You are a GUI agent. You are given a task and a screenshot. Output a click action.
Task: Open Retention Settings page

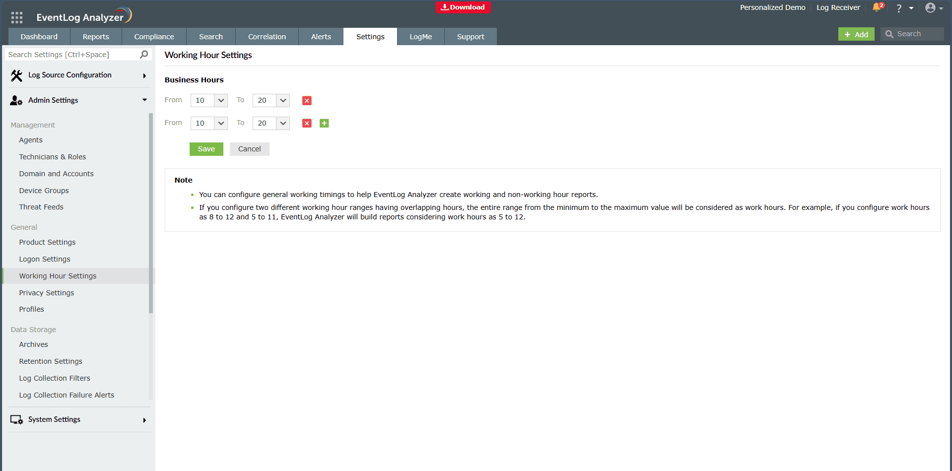pyautogui.click(x=51, y=362)
